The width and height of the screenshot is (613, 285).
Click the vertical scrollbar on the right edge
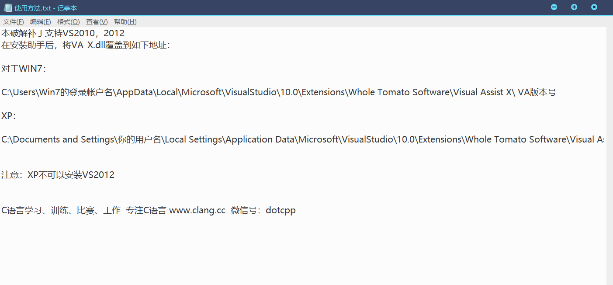click(x=610, y=153)
